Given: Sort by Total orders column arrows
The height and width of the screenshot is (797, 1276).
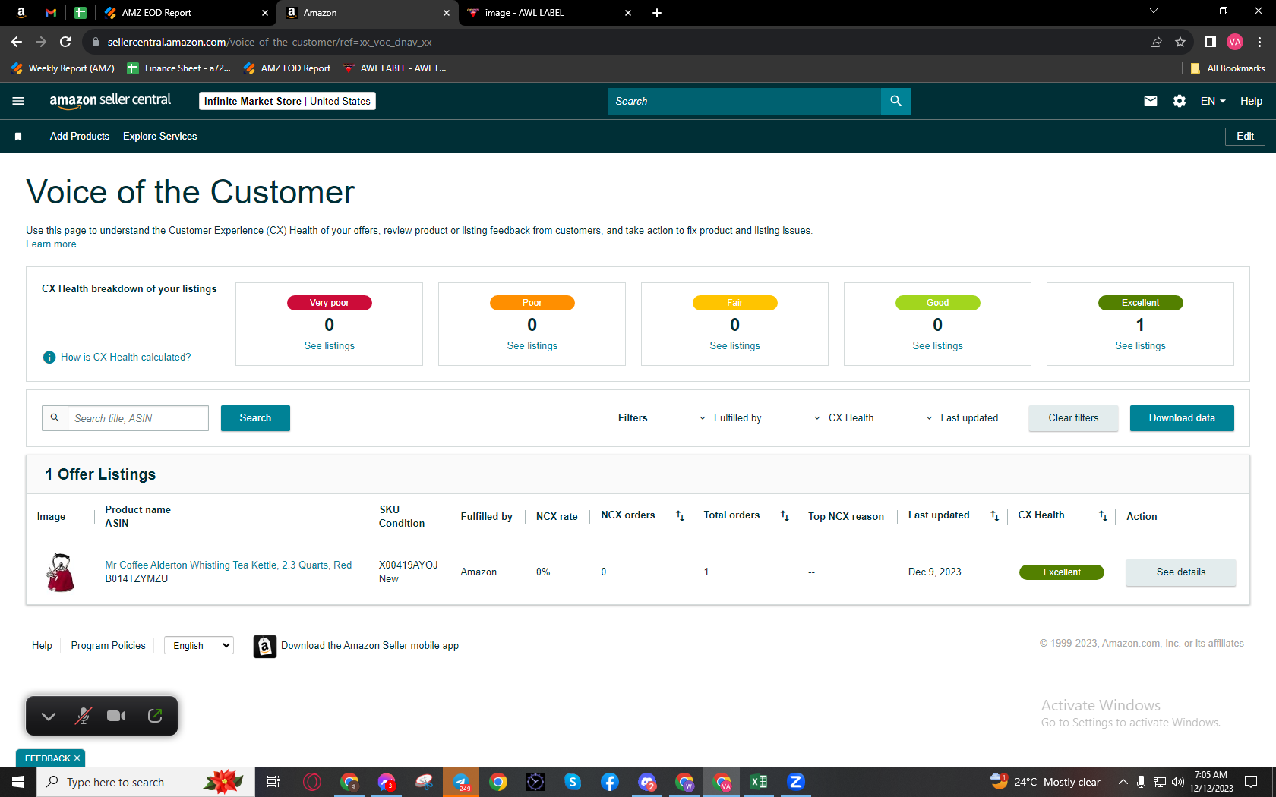Looking at the screenshot, I should coord(785,516).
